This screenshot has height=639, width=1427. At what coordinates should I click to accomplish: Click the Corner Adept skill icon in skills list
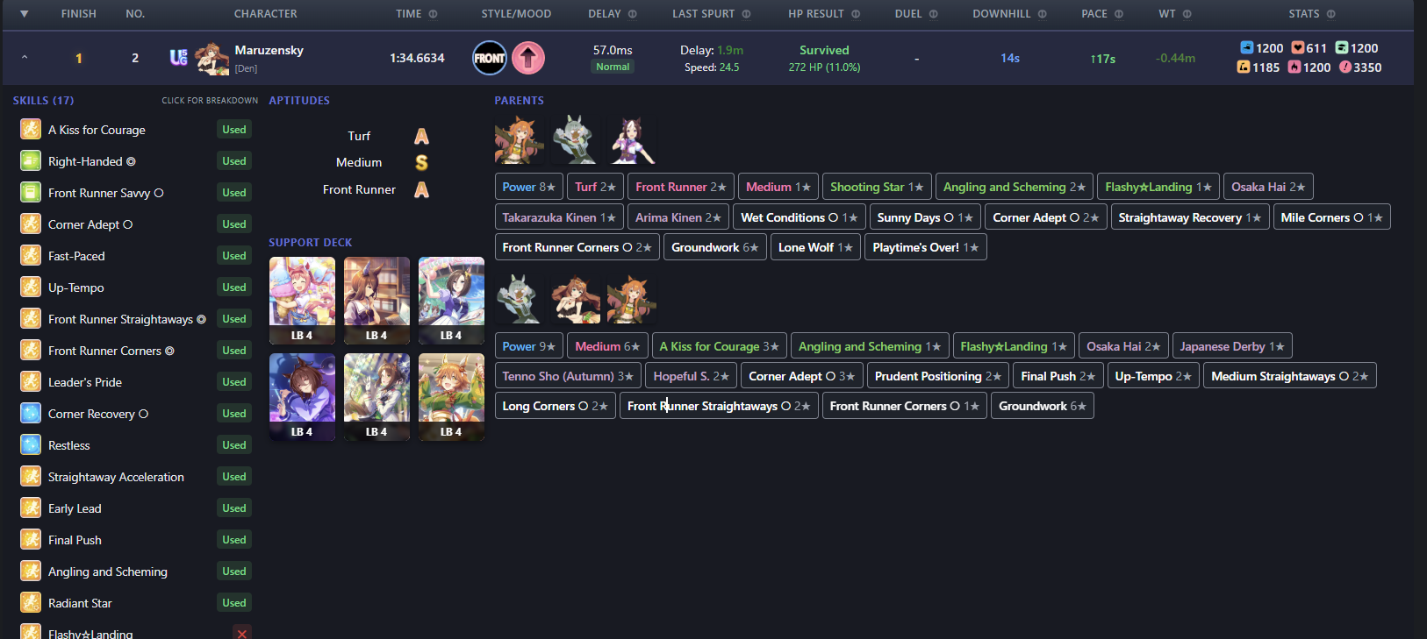coord(31,224)
